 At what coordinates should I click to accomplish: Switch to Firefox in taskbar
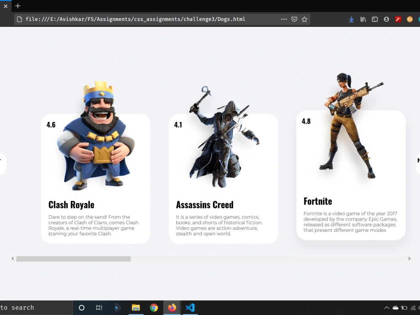click(172, 308)
